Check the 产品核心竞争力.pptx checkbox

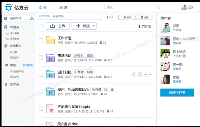pos(41,109)
